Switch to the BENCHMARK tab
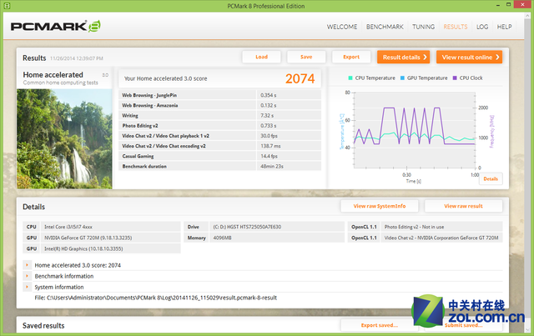The image size is (534, 336). click(385, 27)
